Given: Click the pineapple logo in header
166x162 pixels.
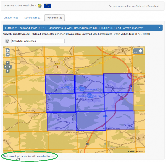Looking at the screenshot, I should pyautogui.click(x=40, y=6).
